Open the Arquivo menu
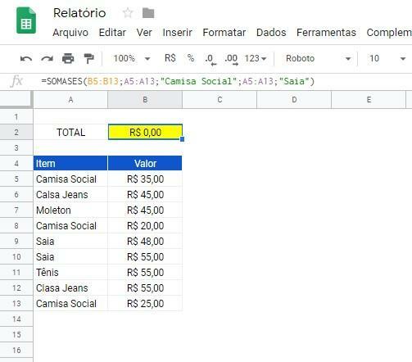Image resolution: width=412 pixels, height=362 pixels. click(70, 33)
